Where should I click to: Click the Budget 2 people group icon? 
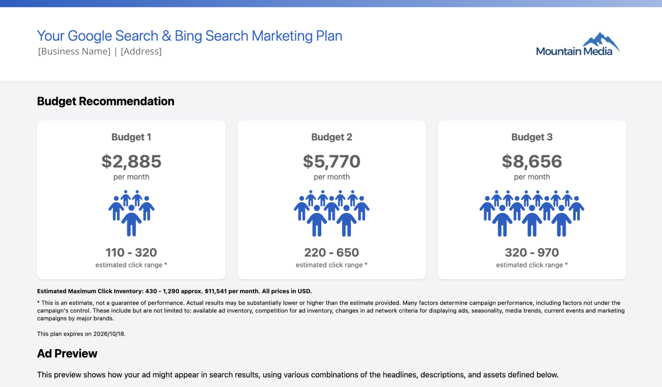(x=331, y=213)
